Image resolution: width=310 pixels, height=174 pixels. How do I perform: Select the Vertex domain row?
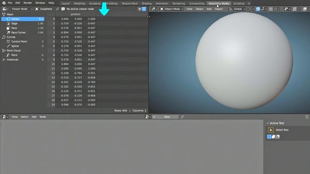[x=23, y=19]
